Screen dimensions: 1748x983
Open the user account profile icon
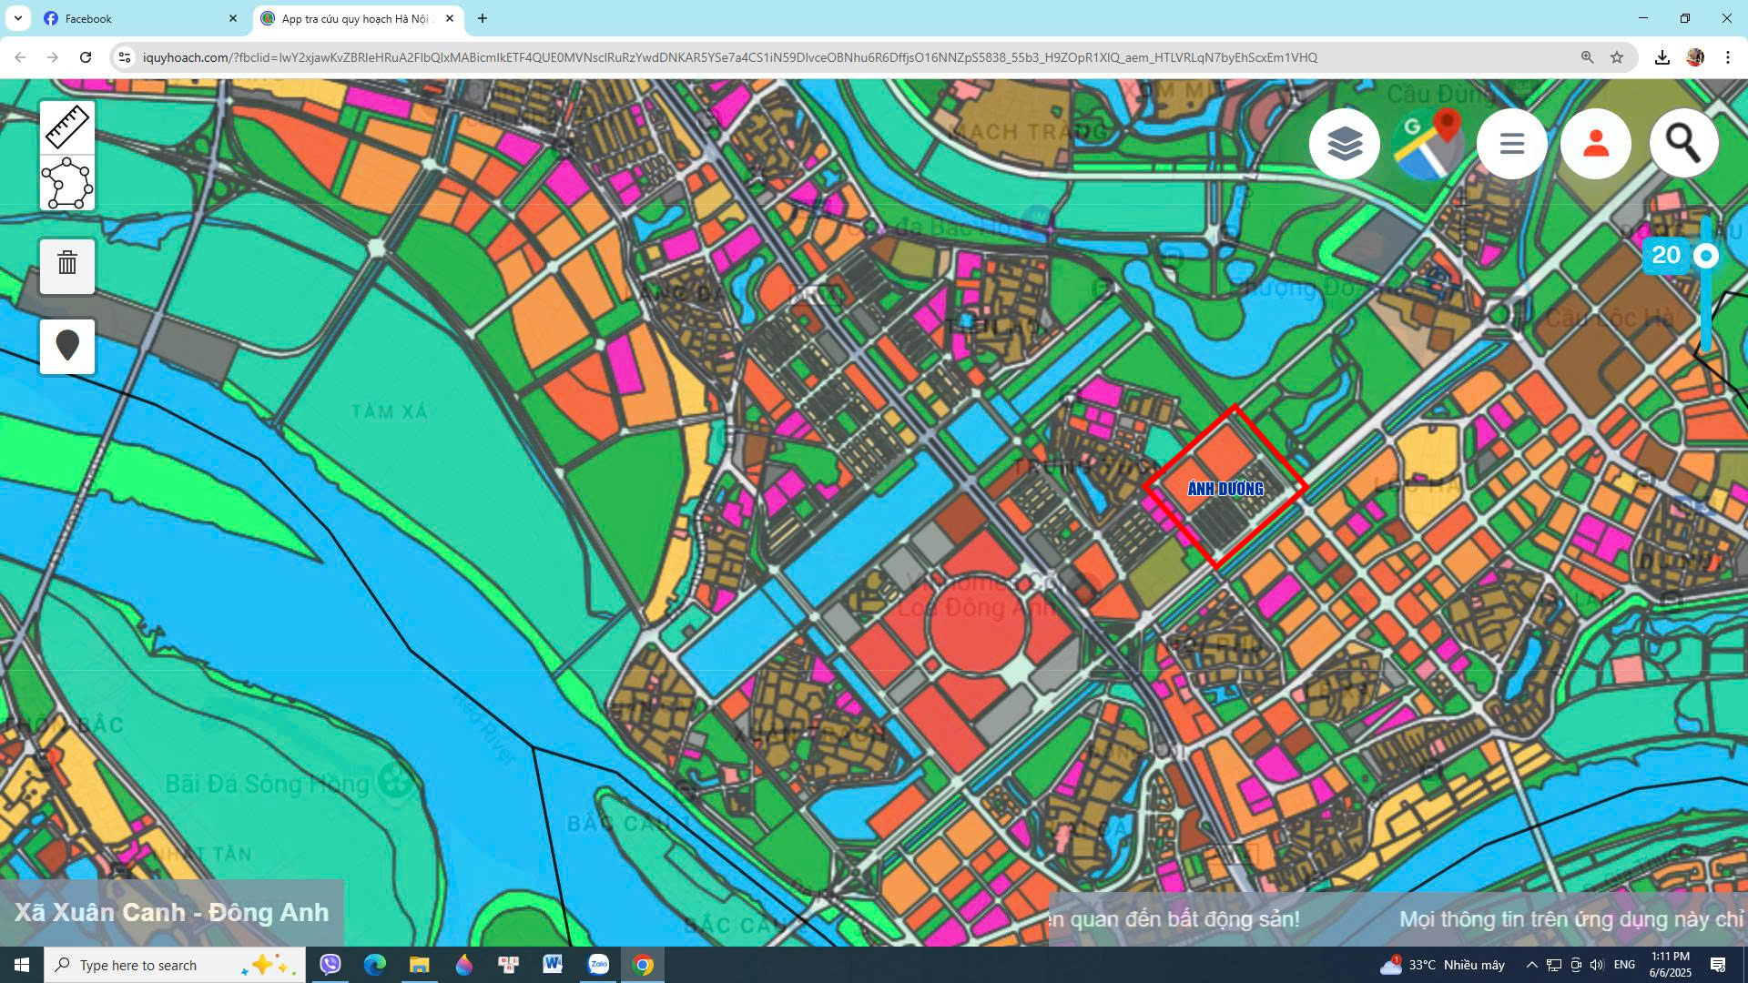point(1595,144)
